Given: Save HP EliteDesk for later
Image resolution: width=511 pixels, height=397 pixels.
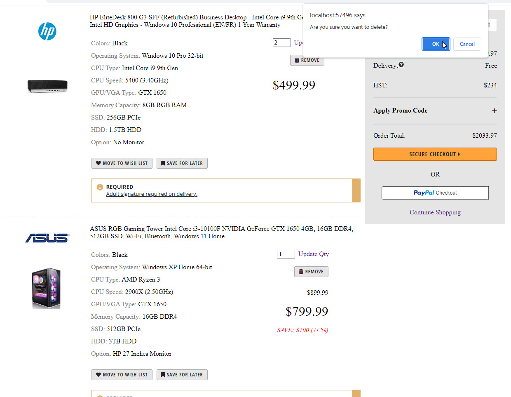Looking at the screenshot, I should click(182, 163).
